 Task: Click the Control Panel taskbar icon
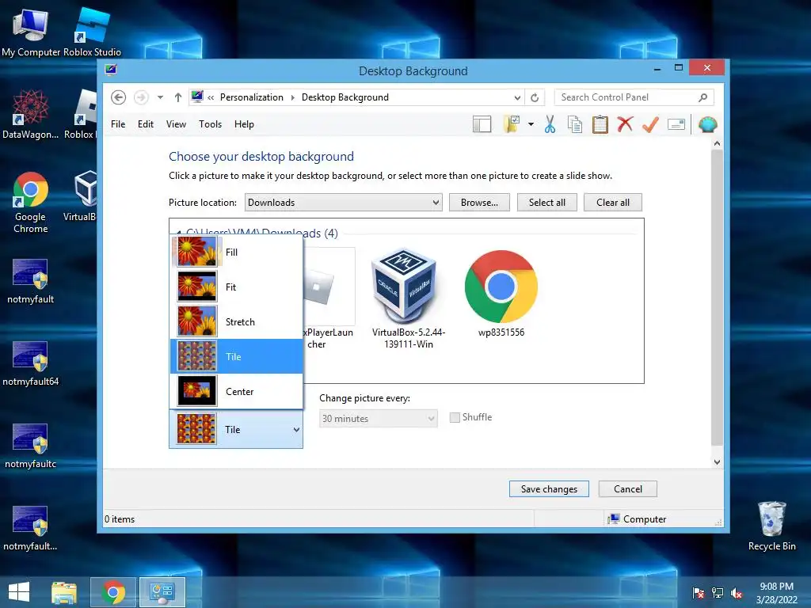[162, 592]
